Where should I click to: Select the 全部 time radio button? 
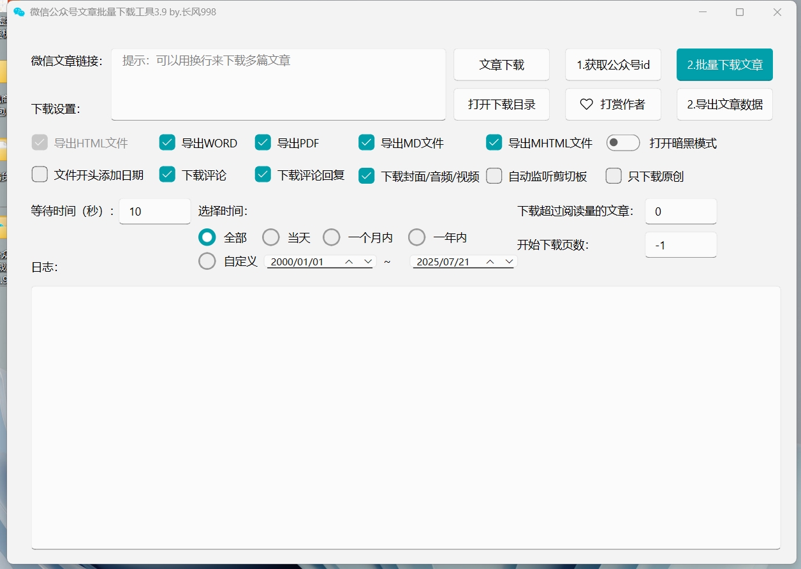207,237
